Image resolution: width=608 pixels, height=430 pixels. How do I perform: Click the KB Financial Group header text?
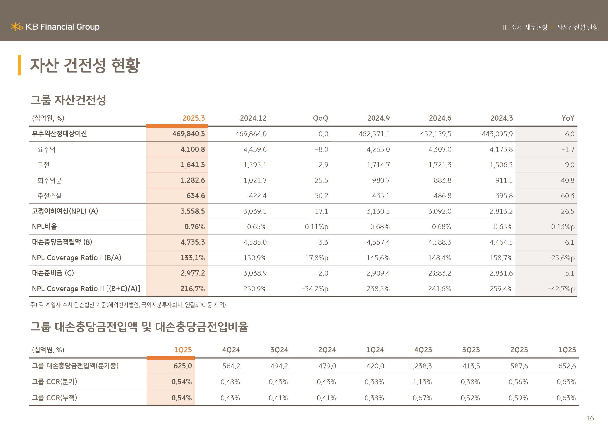tap(62, 27)
